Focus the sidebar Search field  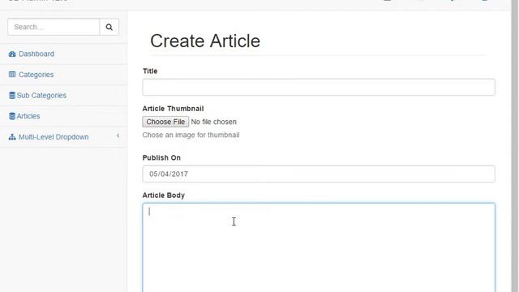pos(54,27)
